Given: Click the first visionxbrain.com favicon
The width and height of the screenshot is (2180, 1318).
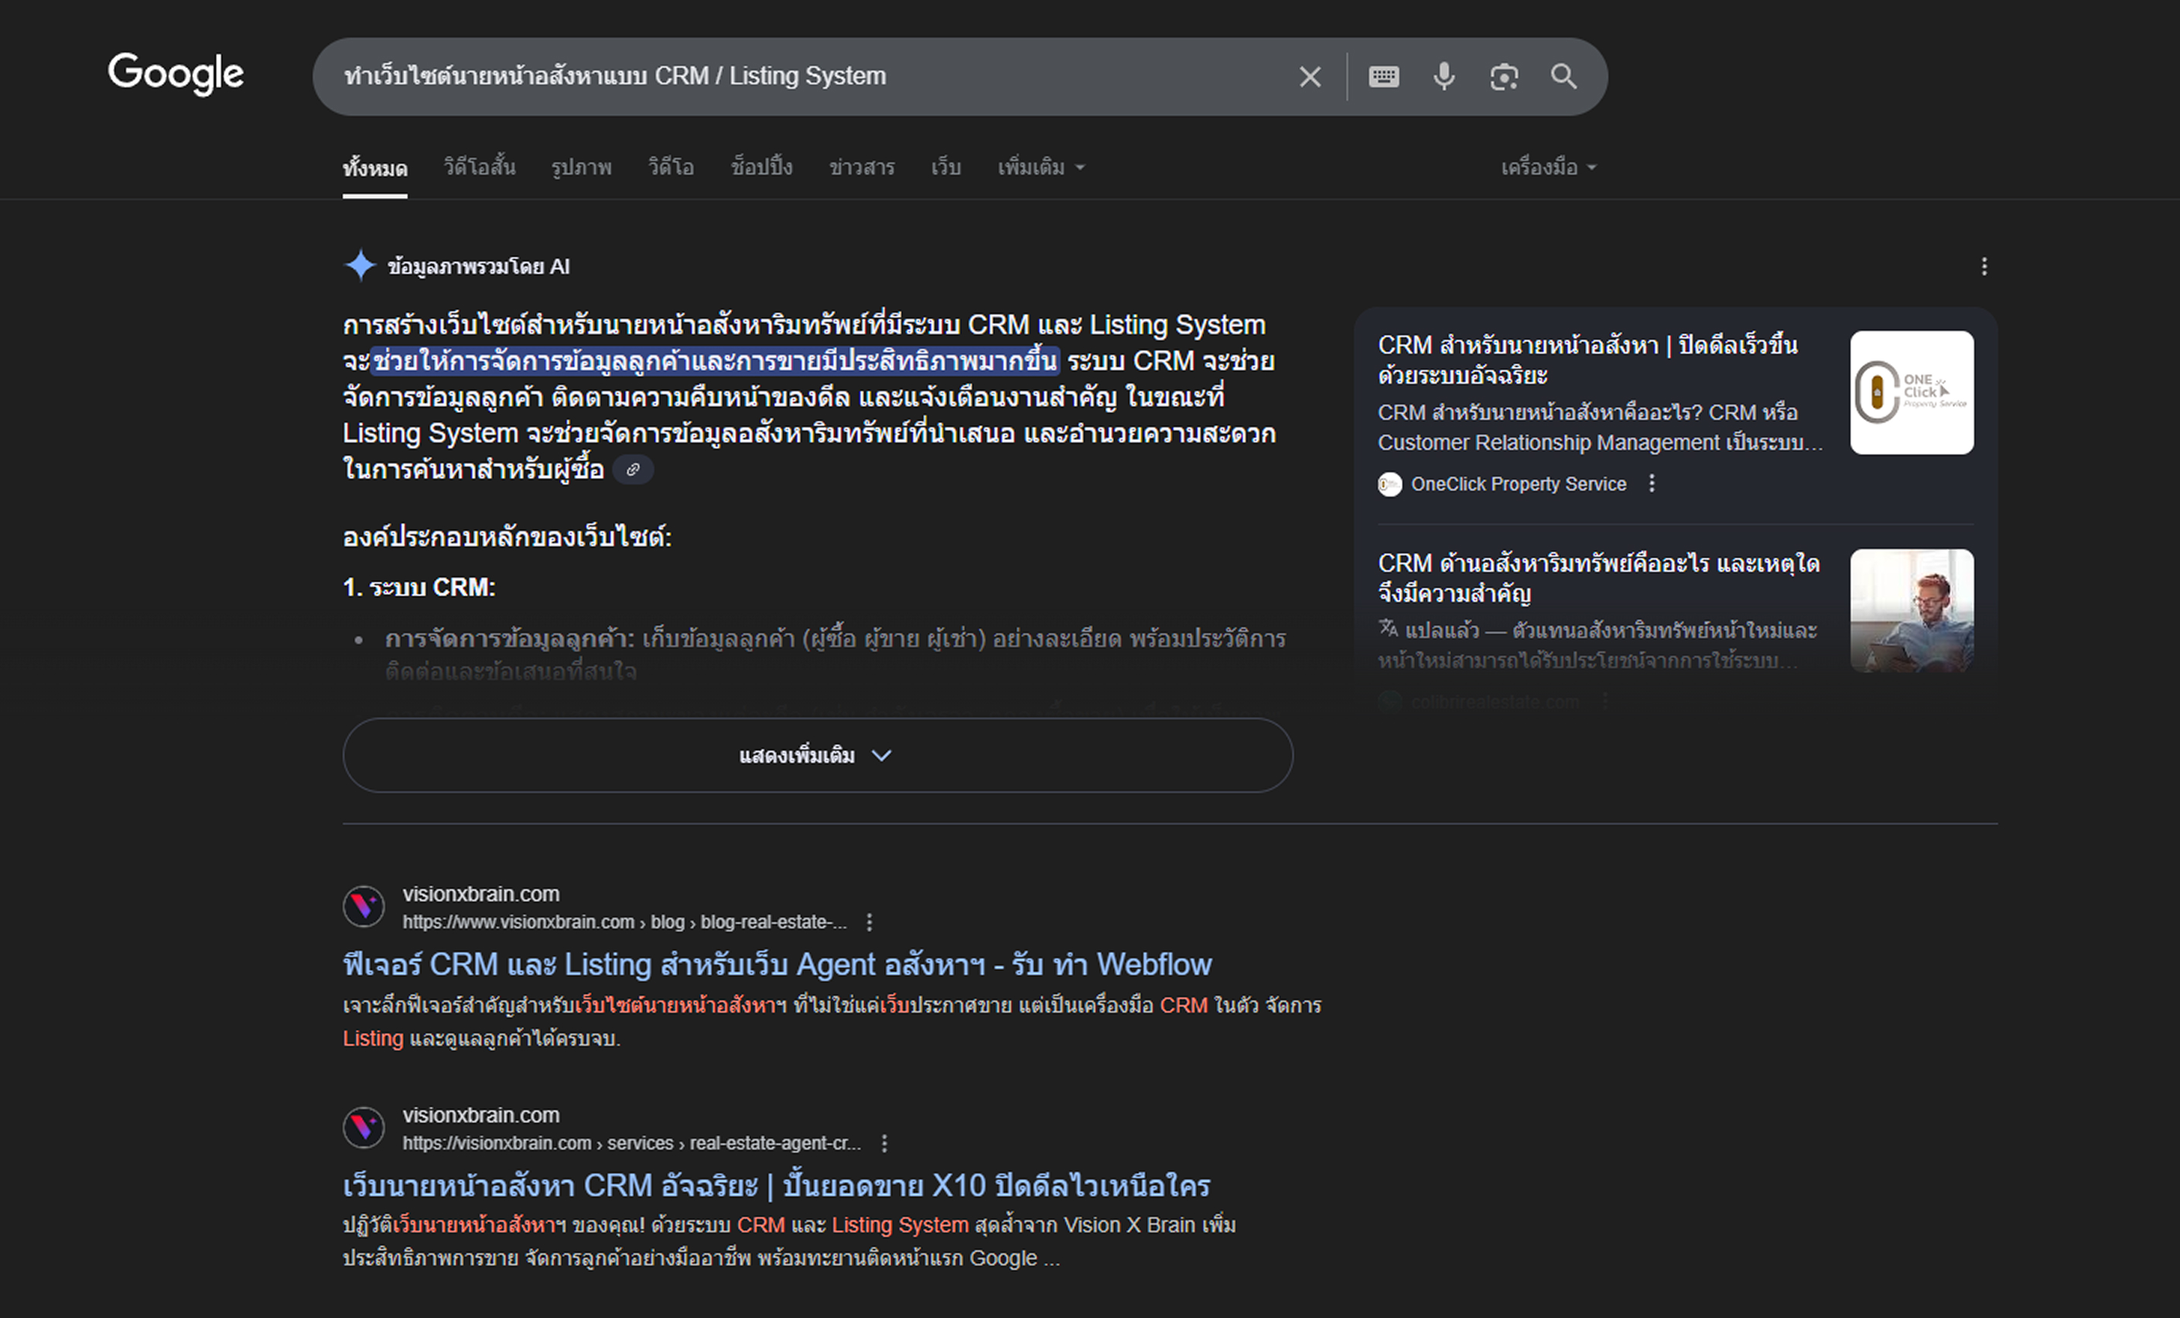Looking at the screenshot, I should 364,906.
